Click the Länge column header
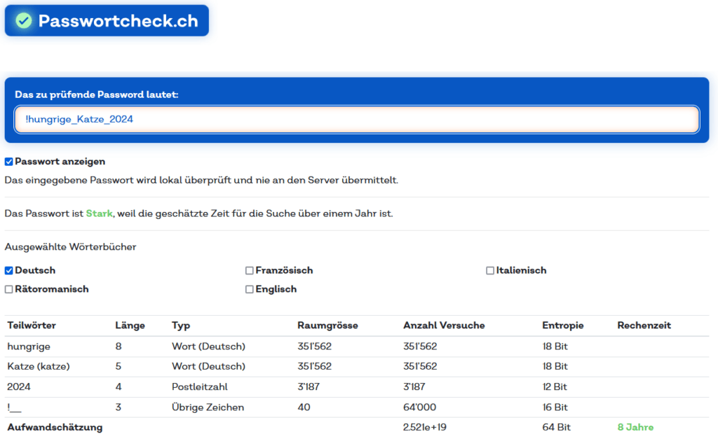The width and height of the screenshot is (718, 441). (x=130, y=325)
